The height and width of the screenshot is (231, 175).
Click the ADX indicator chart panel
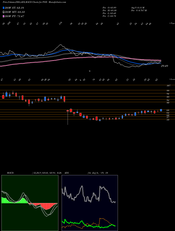[x=90, y=203]
